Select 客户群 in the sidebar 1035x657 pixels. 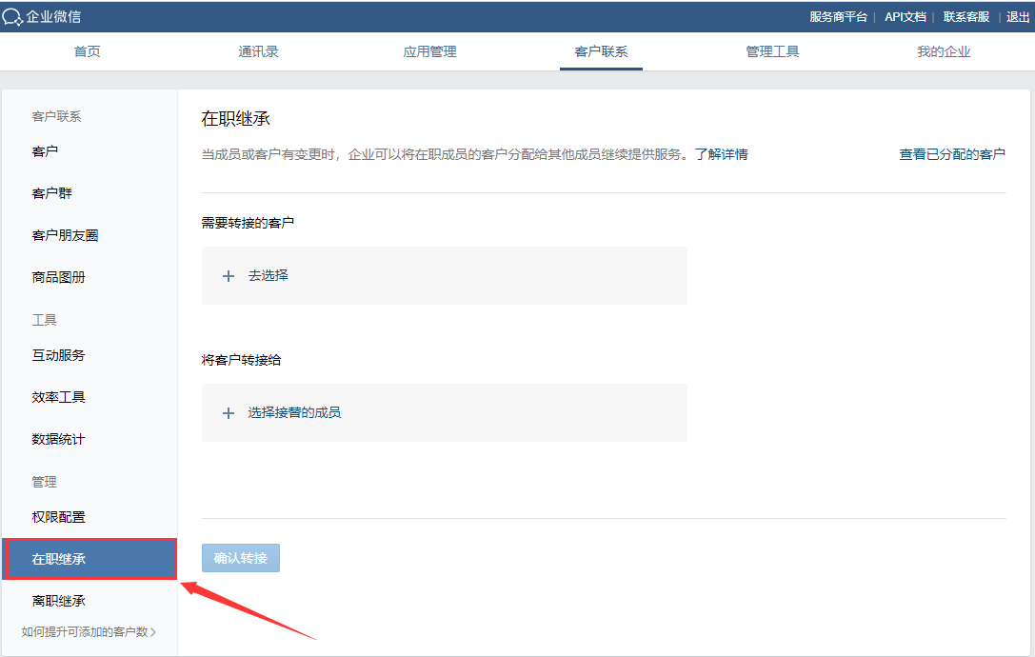click(52, 193)
